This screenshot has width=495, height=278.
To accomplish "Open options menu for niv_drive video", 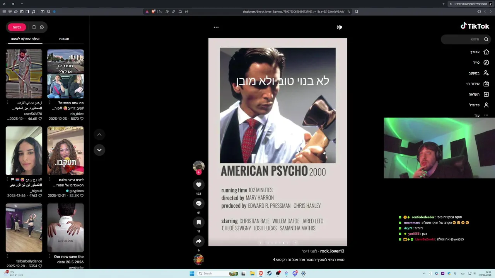I will (49, 103).
